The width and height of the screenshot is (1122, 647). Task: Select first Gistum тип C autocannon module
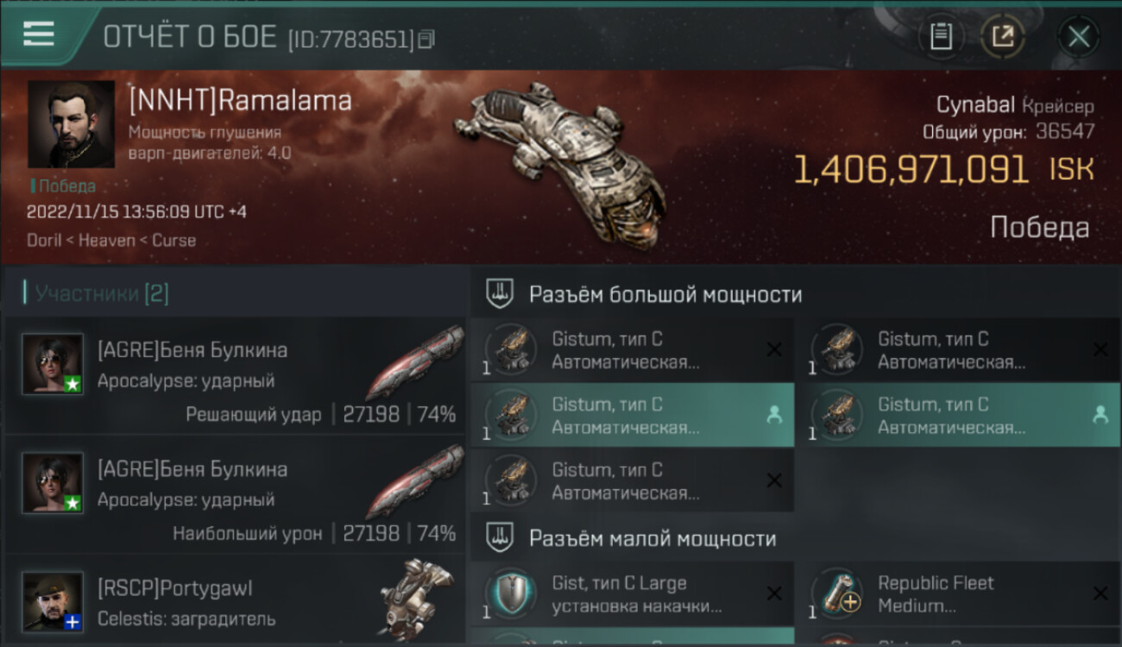pyautogui.click(x=633, y=349)
